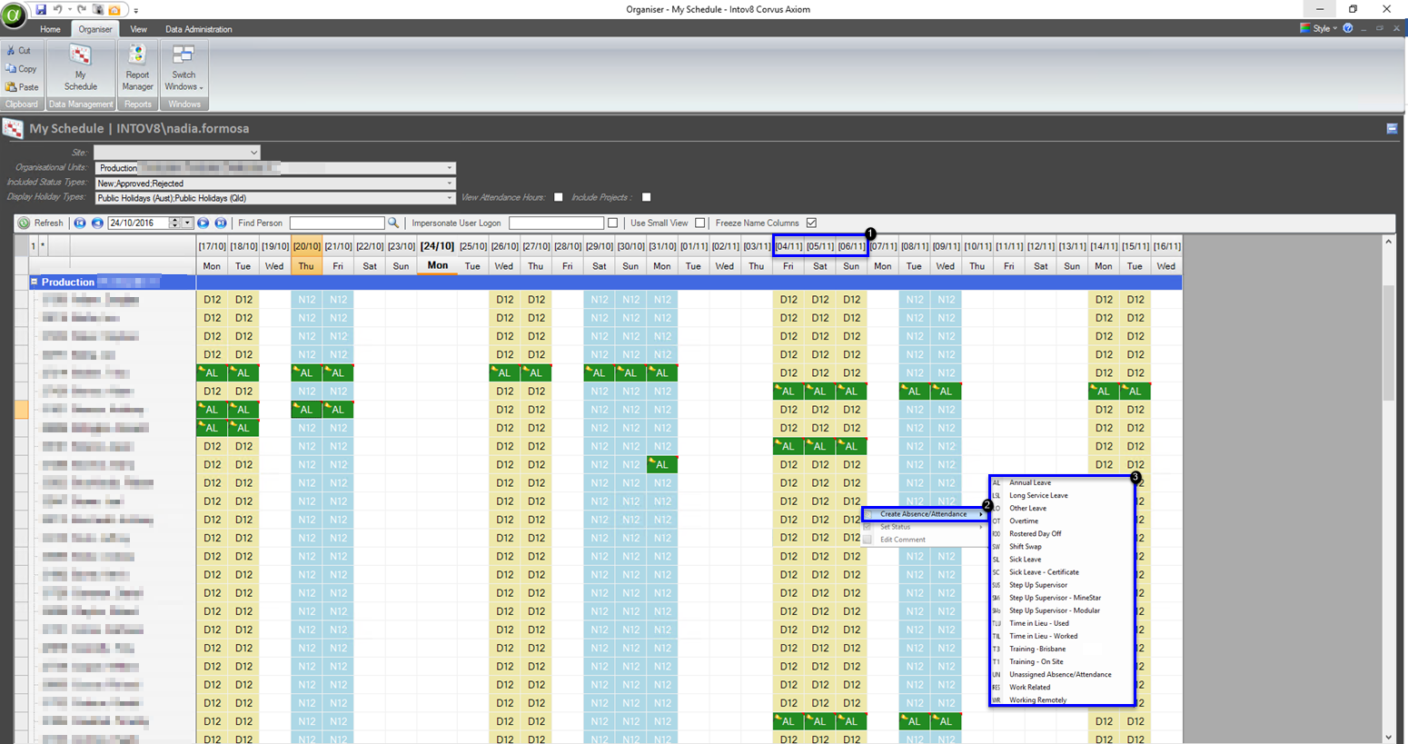Click the Sick Leave icon in submenu

coord(997,560)
